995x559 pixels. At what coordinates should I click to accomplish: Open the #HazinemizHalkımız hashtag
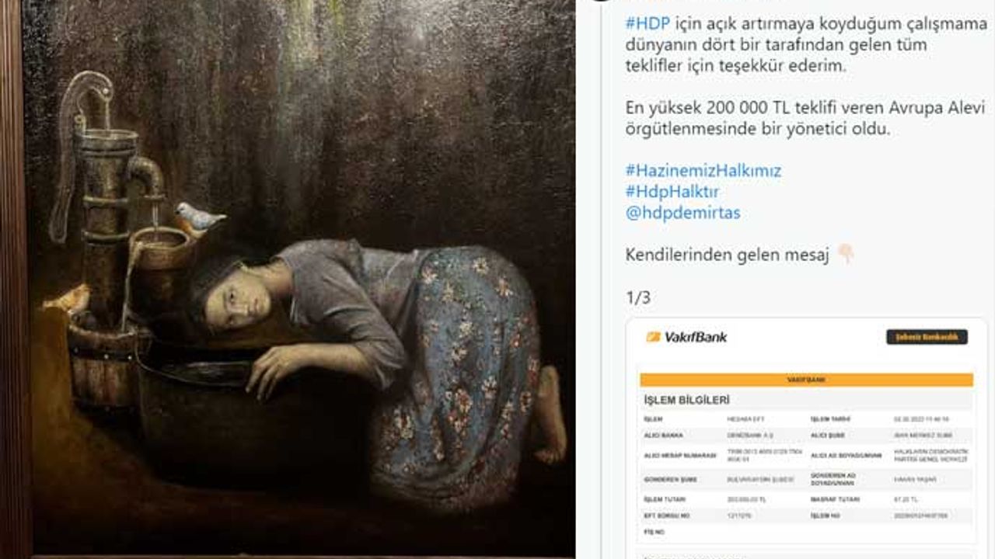coord(703,171)
